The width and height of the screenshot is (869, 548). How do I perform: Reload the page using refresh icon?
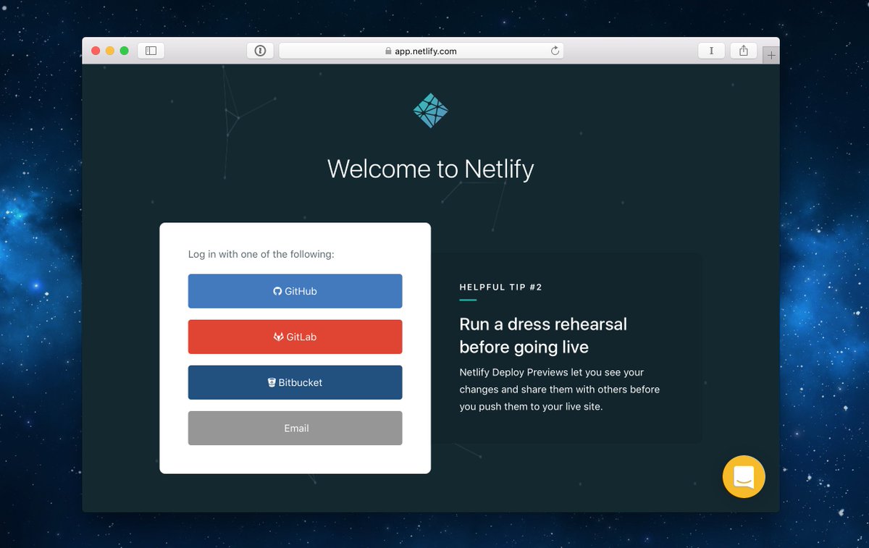pyautogui.click(x=555, y=51)
